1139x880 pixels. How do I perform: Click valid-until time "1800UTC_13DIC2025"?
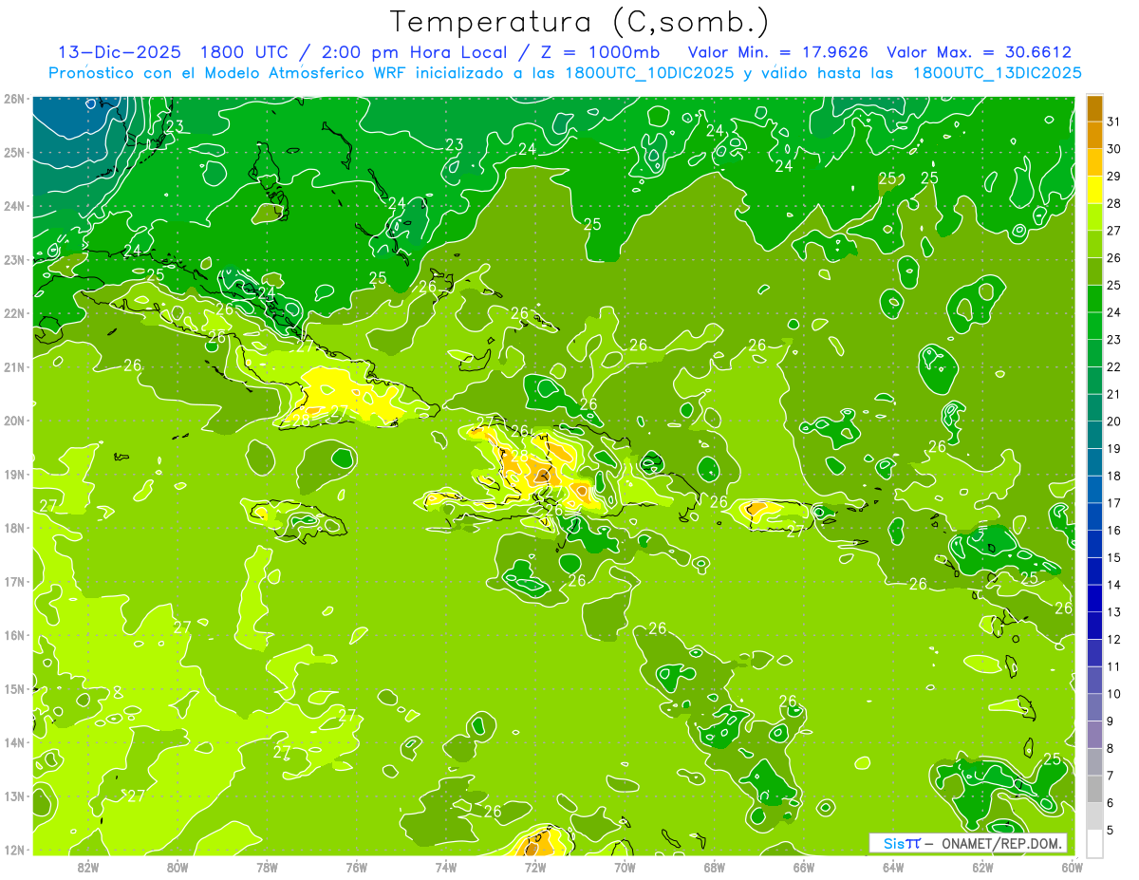point(997,73)
